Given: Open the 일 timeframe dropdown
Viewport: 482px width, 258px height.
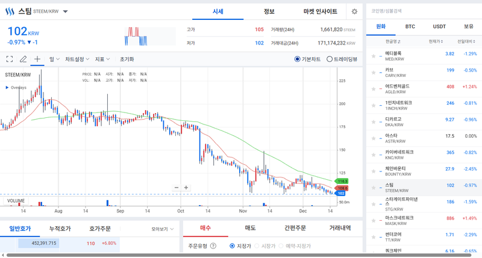Looking at the screenshot, I should 54,59.
